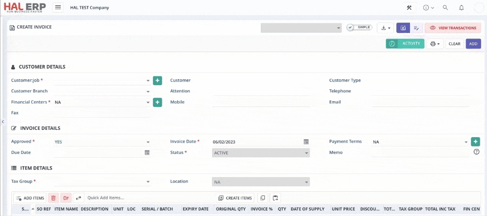487x216 pixels.
Task: Open the download options dropdown
Action: (x=385, y=28)
